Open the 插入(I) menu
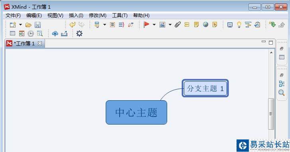The height and width of the screenshot is (152, 290). click(x=76, y=16)
